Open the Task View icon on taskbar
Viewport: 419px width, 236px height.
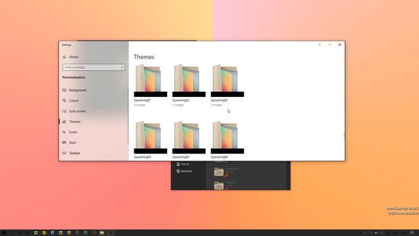click(x=27, y=233)
